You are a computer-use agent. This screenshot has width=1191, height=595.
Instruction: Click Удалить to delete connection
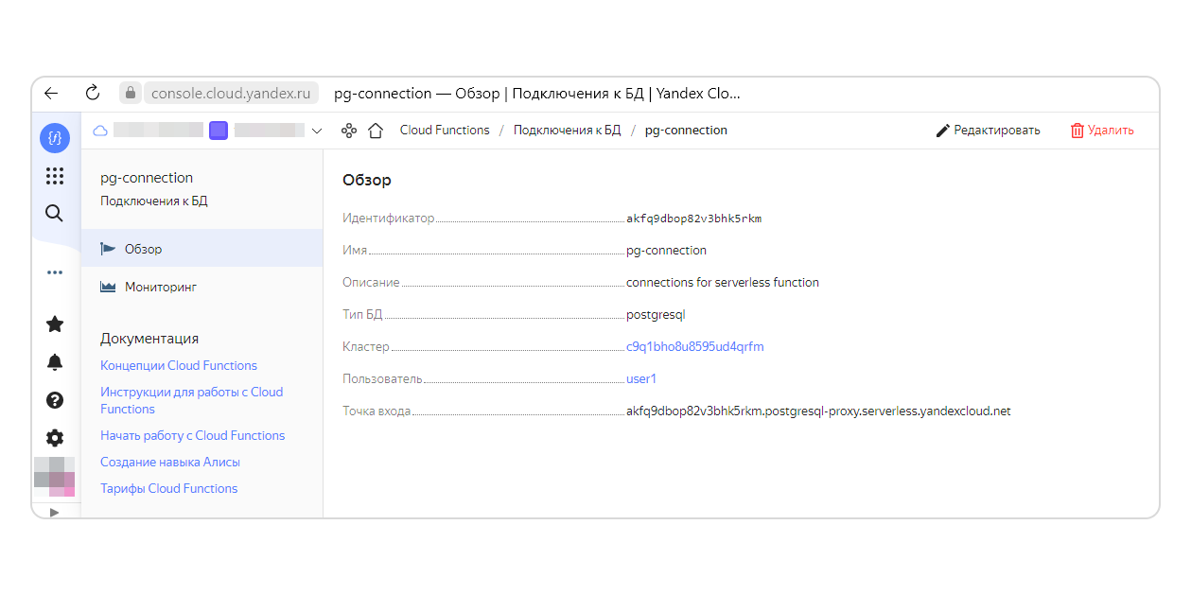[x=1102, y=131]
